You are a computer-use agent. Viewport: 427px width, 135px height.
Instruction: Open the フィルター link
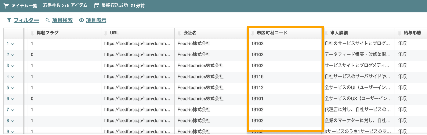click(x=26, y=20)
